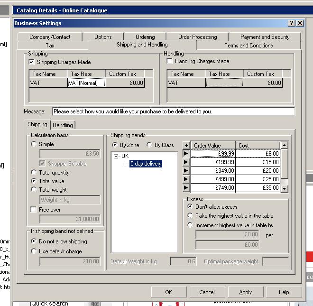313x306 pixels.
Task: Click the £349.00 order value cell
Action: (x=213, y=171)
